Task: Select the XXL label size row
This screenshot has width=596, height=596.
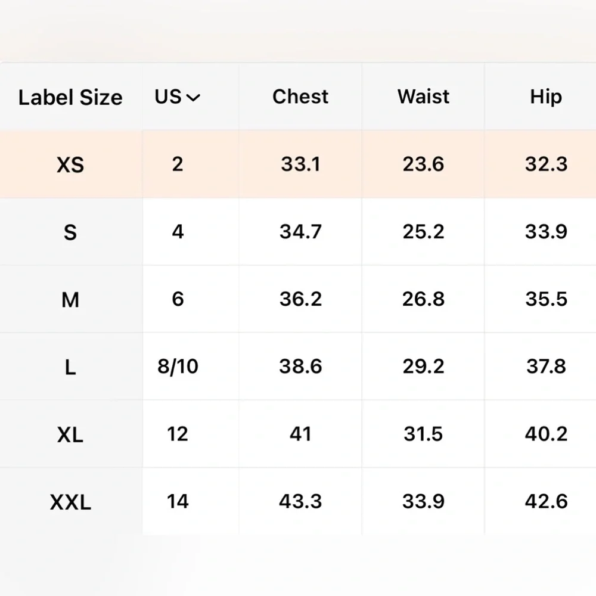Action: tap(298, 501)
